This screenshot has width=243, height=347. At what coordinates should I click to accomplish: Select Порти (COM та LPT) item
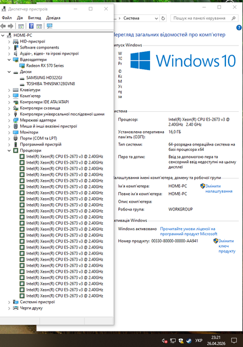pyautogui.click(x=38, y=139)
